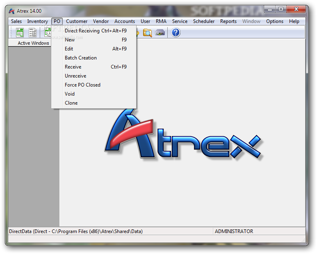Open the Service menu

tap(180, 21)
